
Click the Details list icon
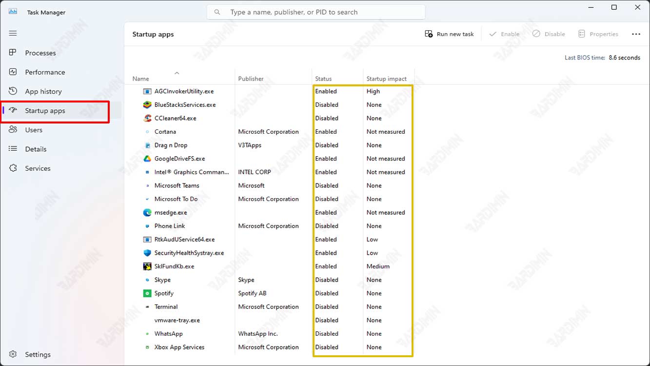point(13,149)
